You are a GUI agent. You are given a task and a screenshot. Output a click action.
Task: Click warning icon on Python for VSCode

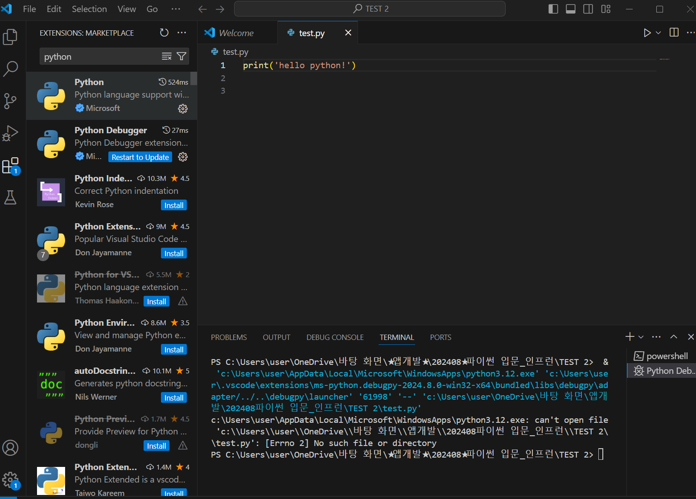click(x=183, y=302)
